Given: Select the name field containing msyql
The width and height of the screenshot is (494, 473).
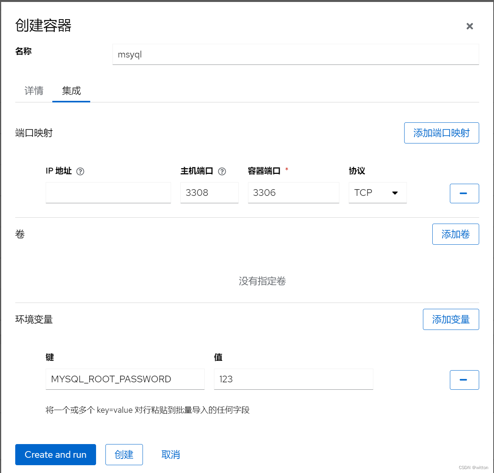Looking at the screenshot, I should [x=295, y=54].
